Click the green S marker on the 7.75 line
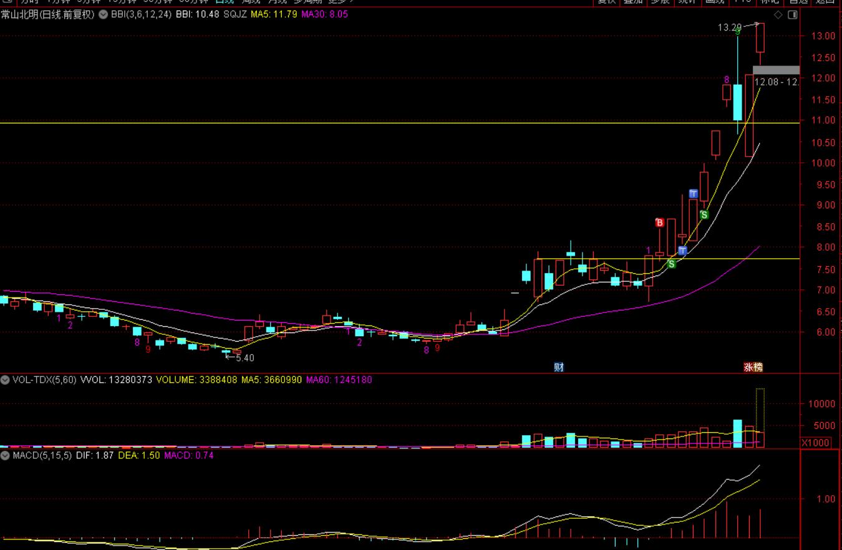 (x=672, y=264)
